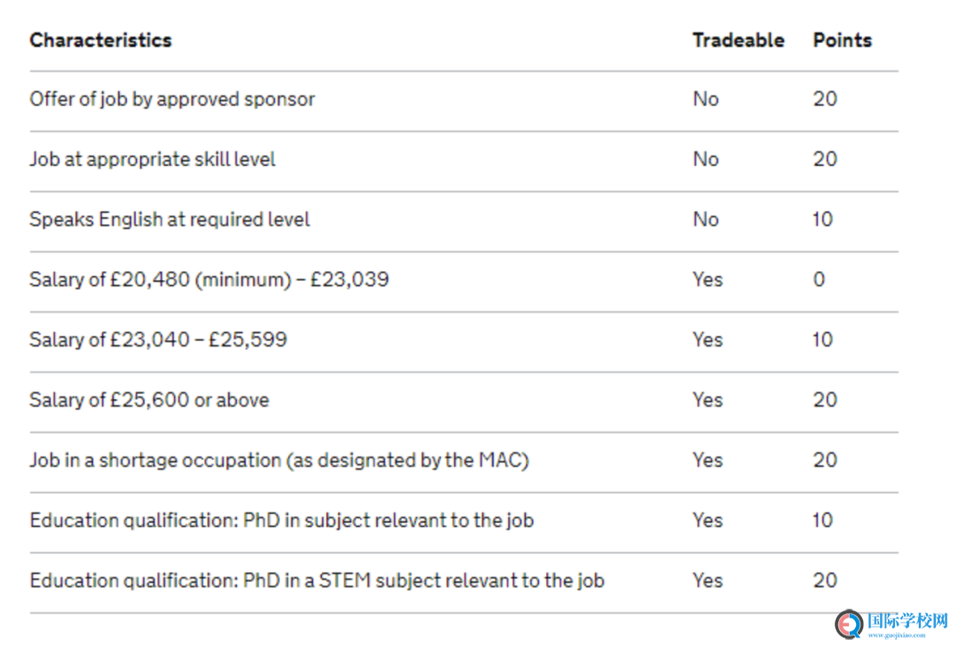The height and width of the screenshot is (646, 958).
Task: Click the Characteristics column header
Action: click(101, 40)
